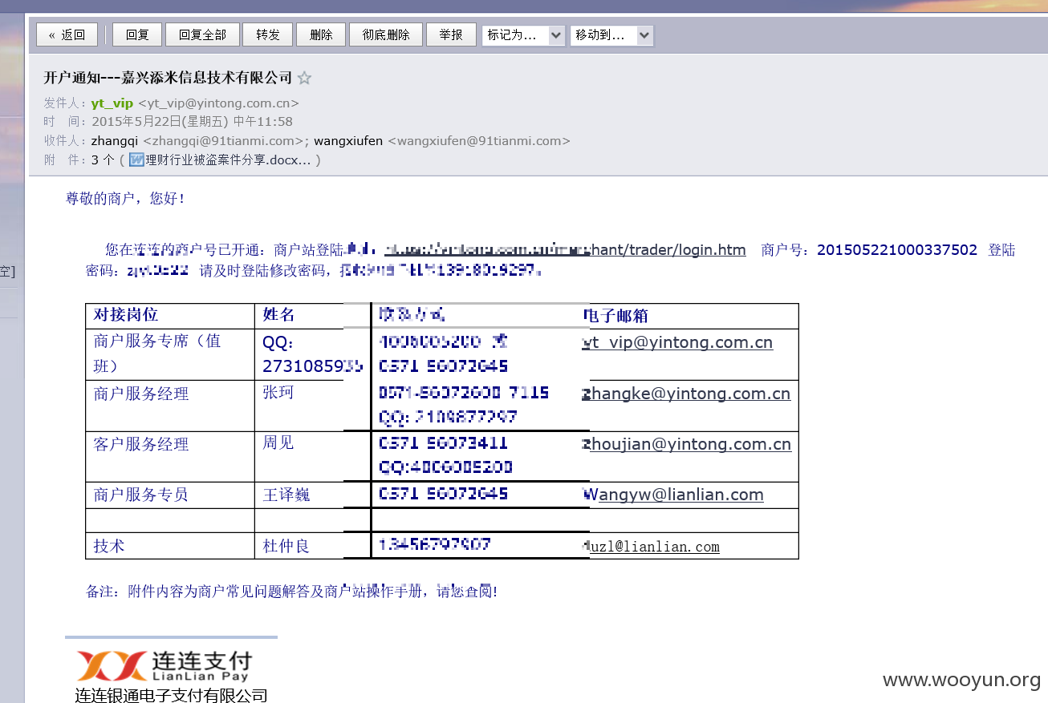1048x703 pixels.
Task: Permanently delete with 彻底删除
Action: (x=386, y=34)
